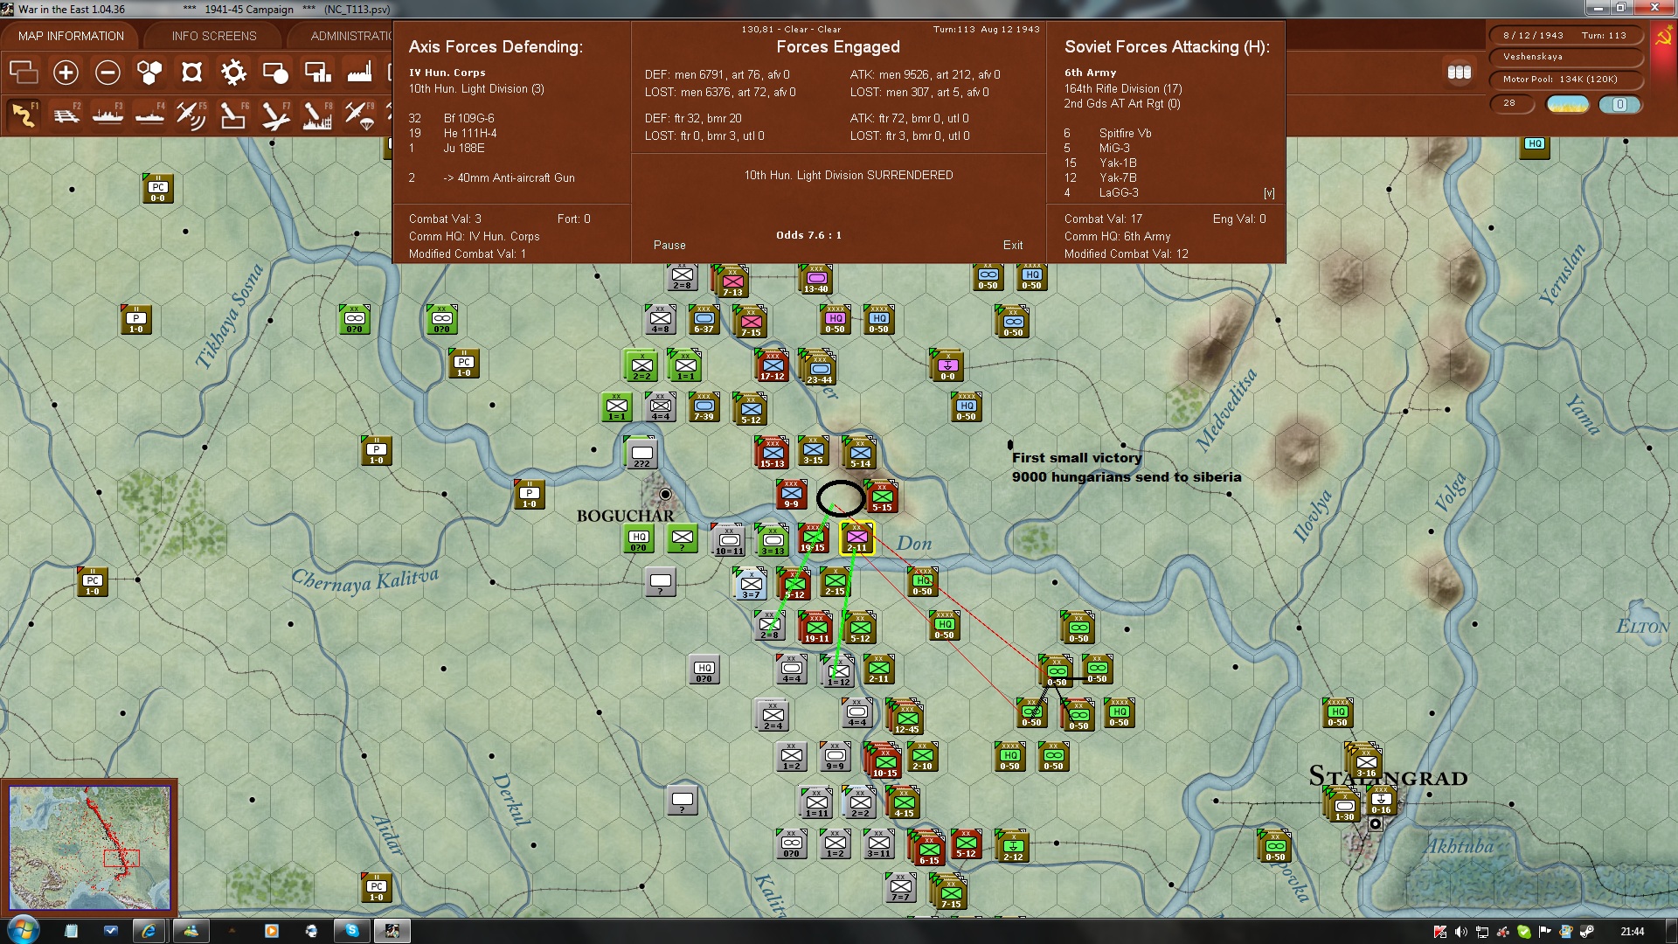Click the gear icon in the toolbar
This screenshot has height=944, width=1678.
point(233,73)
